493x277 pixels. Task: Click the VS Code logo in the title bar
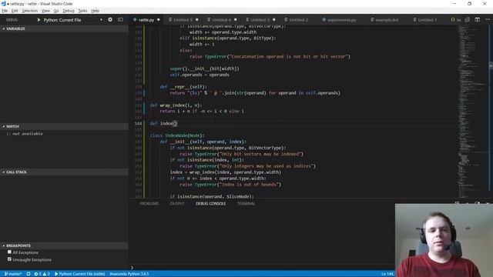point(3,3)
